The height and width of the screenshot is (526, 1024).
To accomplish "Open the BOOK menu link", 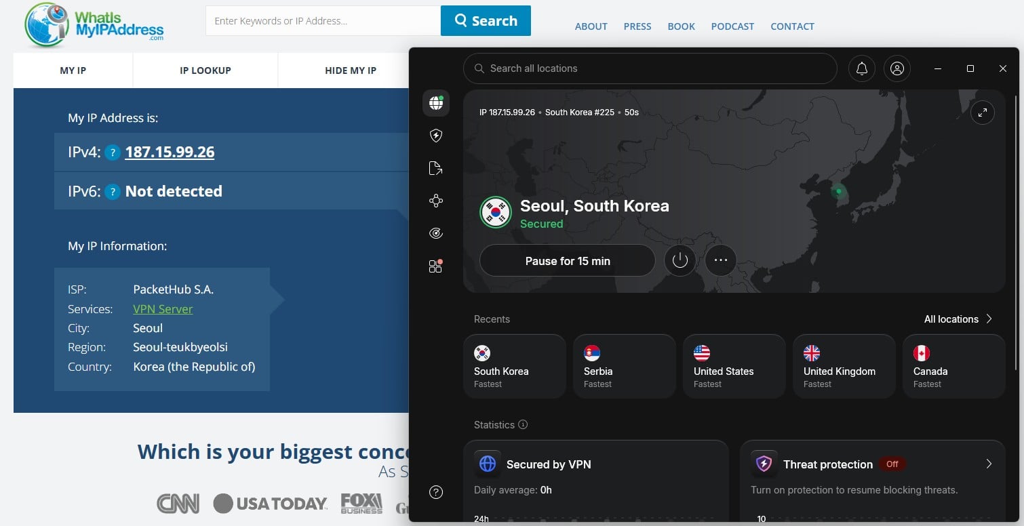I will pos(682,26).
